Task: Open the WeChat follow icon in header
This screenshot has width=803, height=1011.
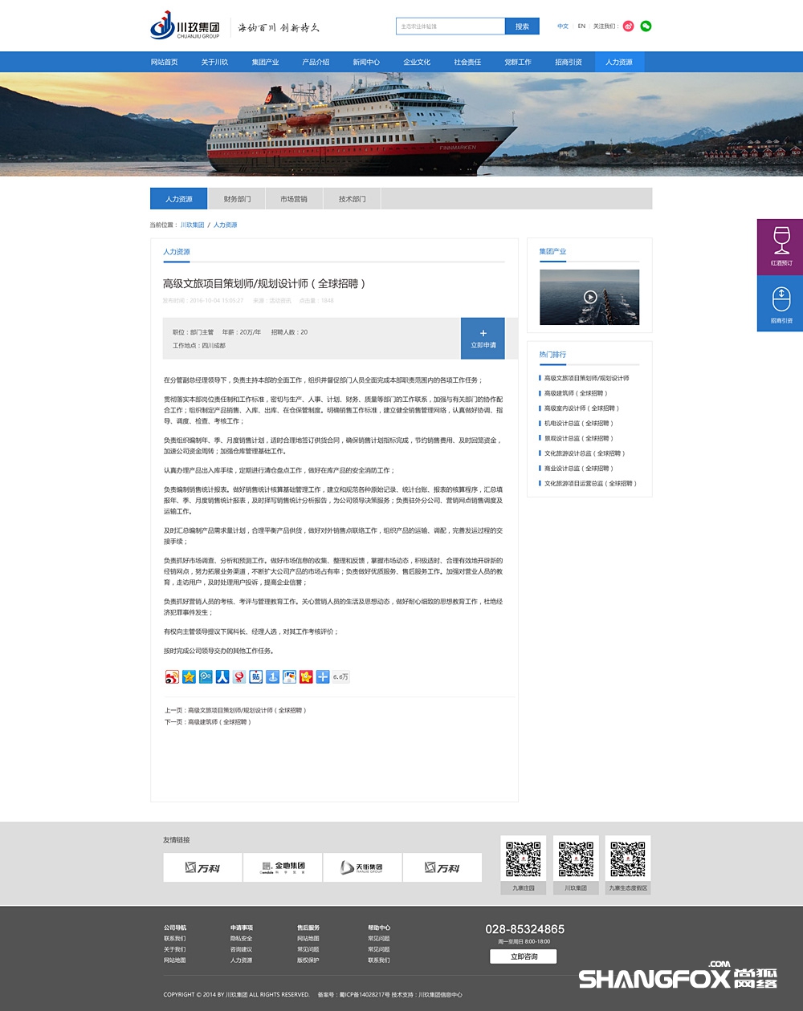Action: pyautogui.click(x=646, y=26)
